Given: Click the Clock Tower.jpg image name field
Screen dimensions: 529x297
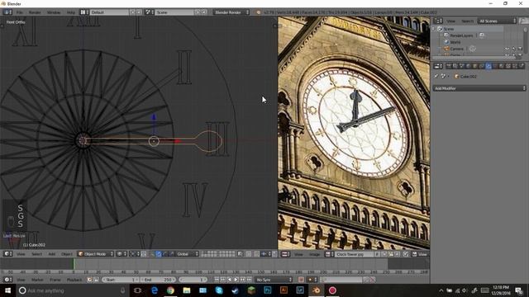Looking at the screenshot, I should click(354, 254).
